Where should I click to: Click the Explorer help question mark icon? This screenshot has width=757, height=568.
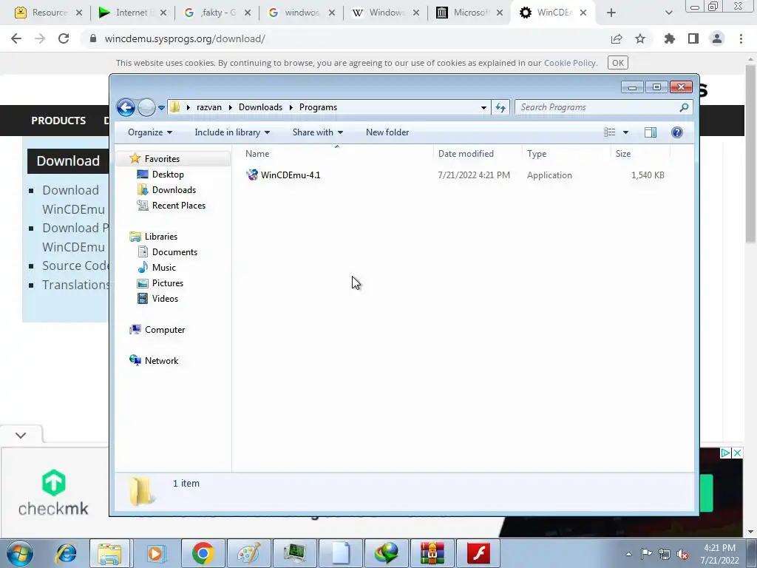(677, 132)
